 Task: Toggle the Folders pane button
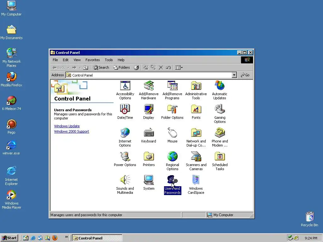121,67
